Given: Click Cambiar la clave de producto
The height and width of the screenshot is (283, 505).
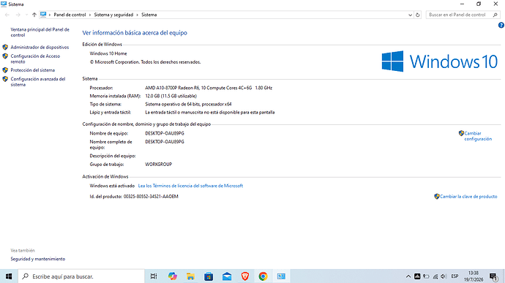Looking at the screenshot, I should tap(468, 197).
